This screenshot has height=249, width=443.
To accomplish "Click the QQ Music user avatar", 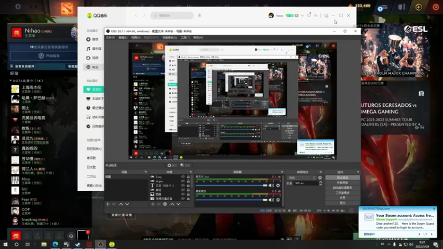I will 271,15.
